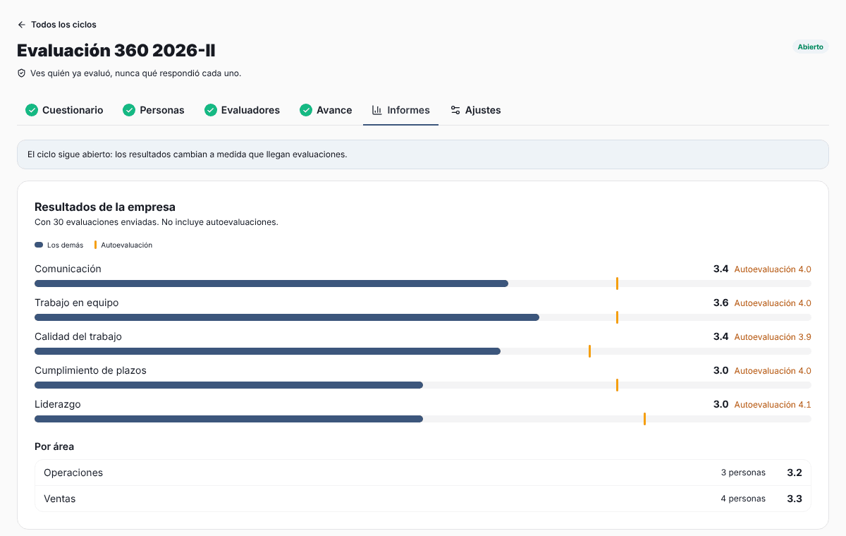Open the Ventas area row
Viewport: 846px width, 536px height.
point(423,499)
